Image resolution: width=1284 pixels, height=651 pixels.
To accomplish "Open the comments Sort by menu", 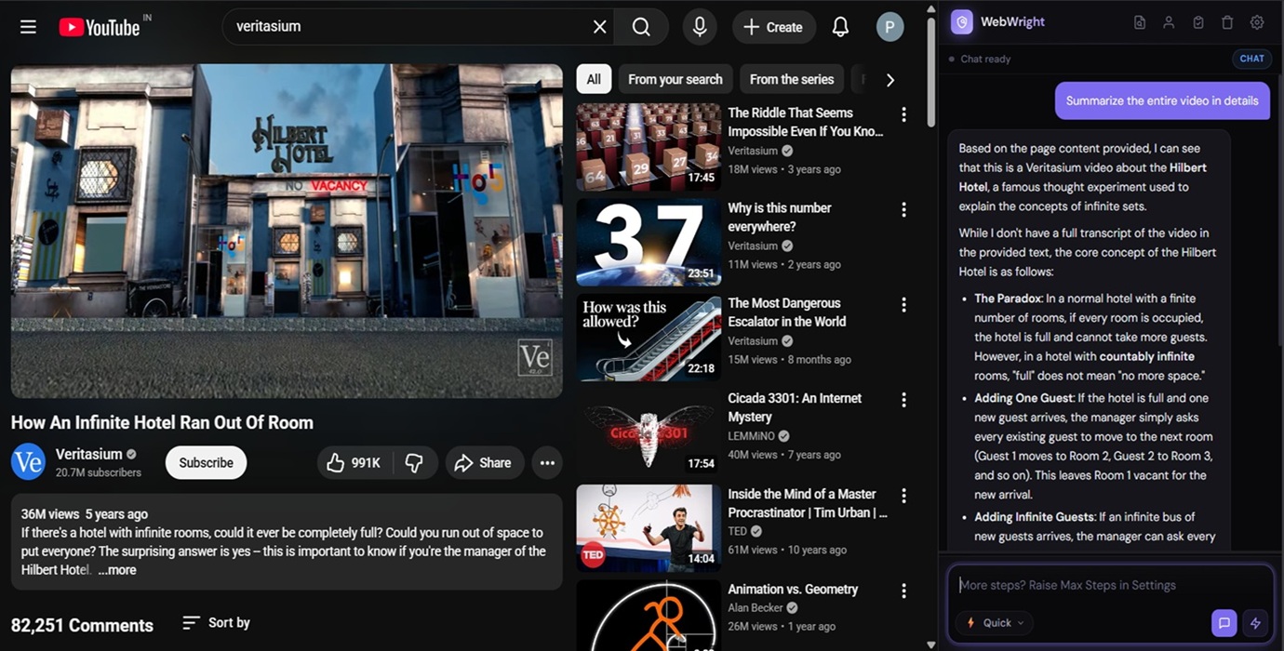I will click(216, 622).
